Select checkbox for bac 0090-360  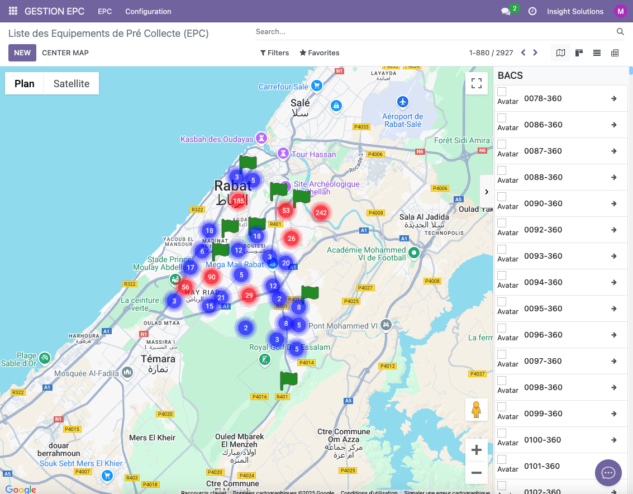point(502,197)
